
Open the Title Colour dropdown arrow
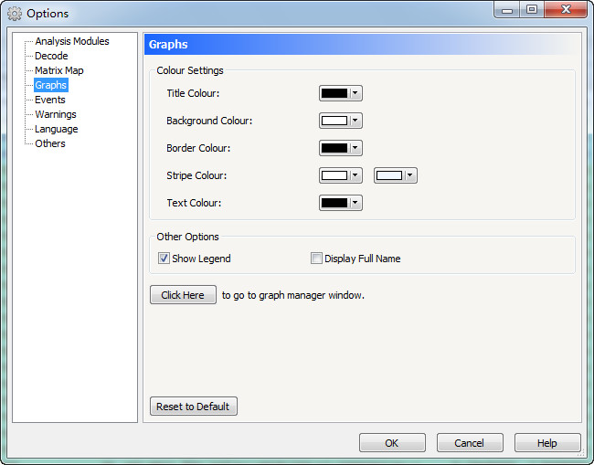click(355, 93)
